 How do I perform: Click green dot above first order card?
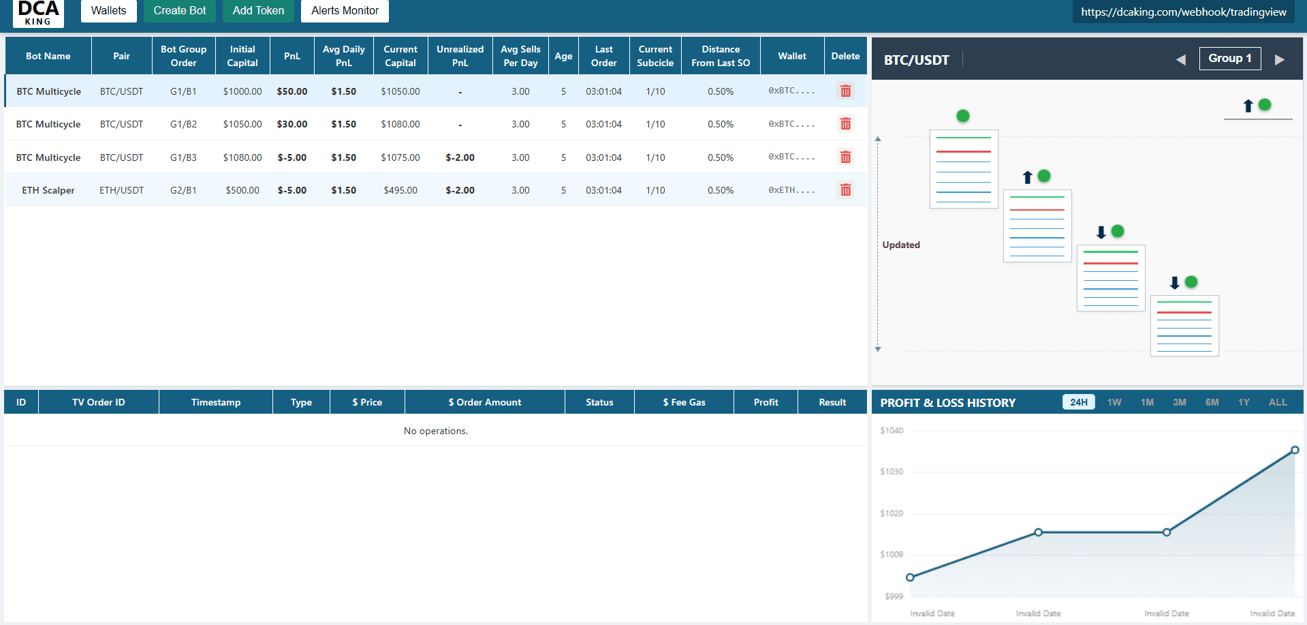[x=963, y=116]
